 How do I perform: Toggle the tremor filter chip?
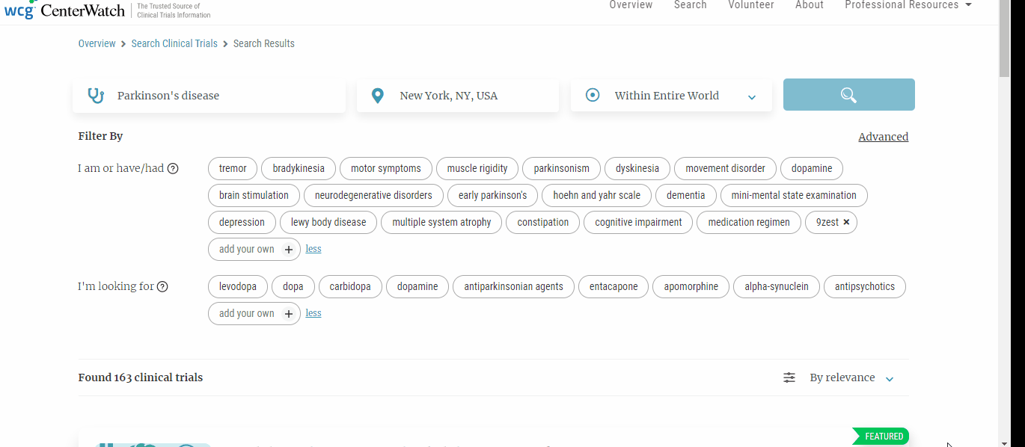(x=233, y=168)
